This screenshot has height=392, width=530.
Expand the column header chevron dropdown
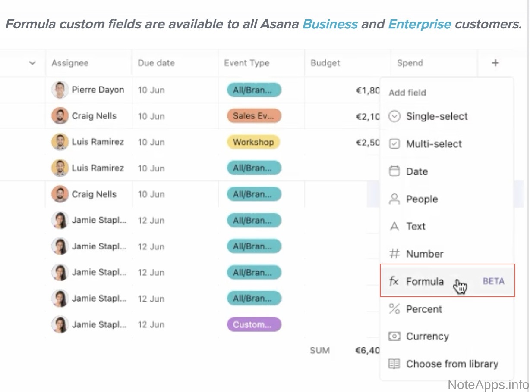32,63
